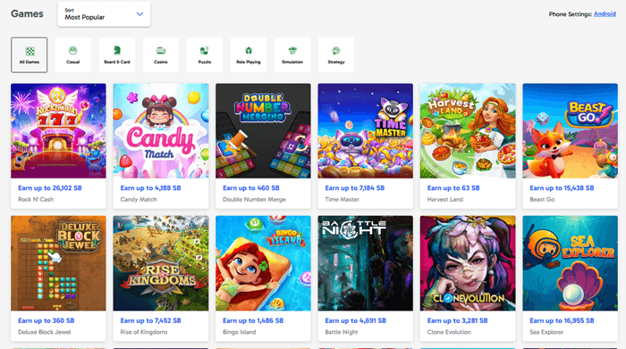Open the Sea Explorer game thumbnail

571,263
